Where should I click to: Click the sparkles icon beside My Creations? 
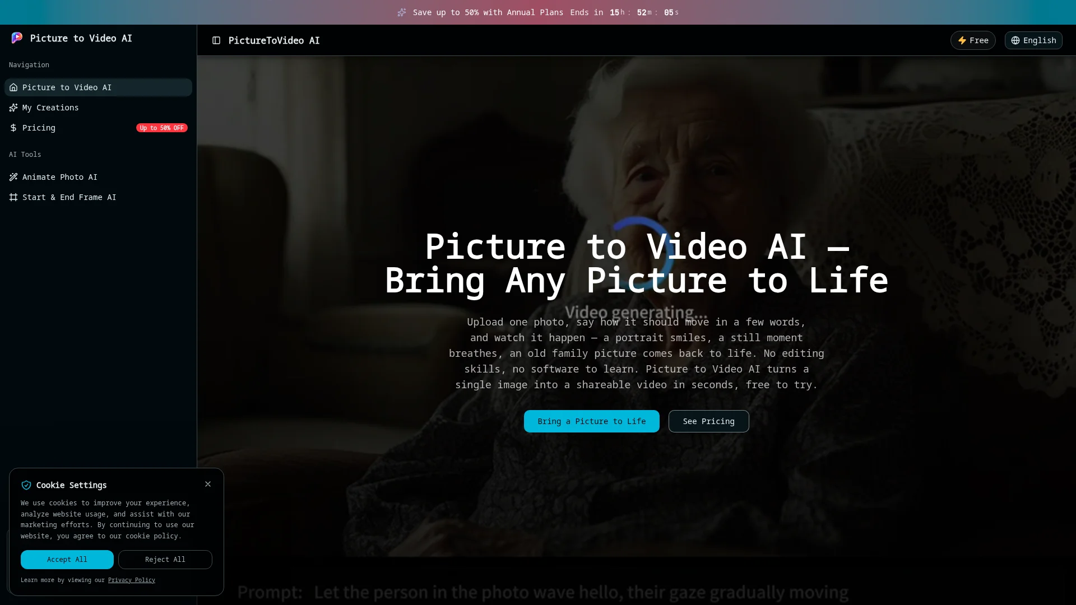point(13,108)
